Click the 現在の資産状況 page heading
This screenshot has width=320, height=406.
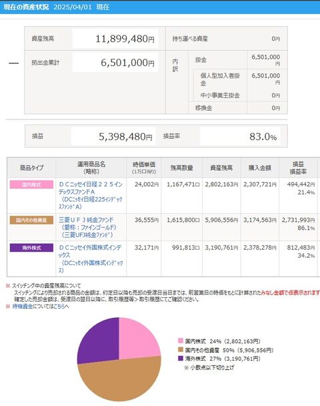click(x=26, y=7)
